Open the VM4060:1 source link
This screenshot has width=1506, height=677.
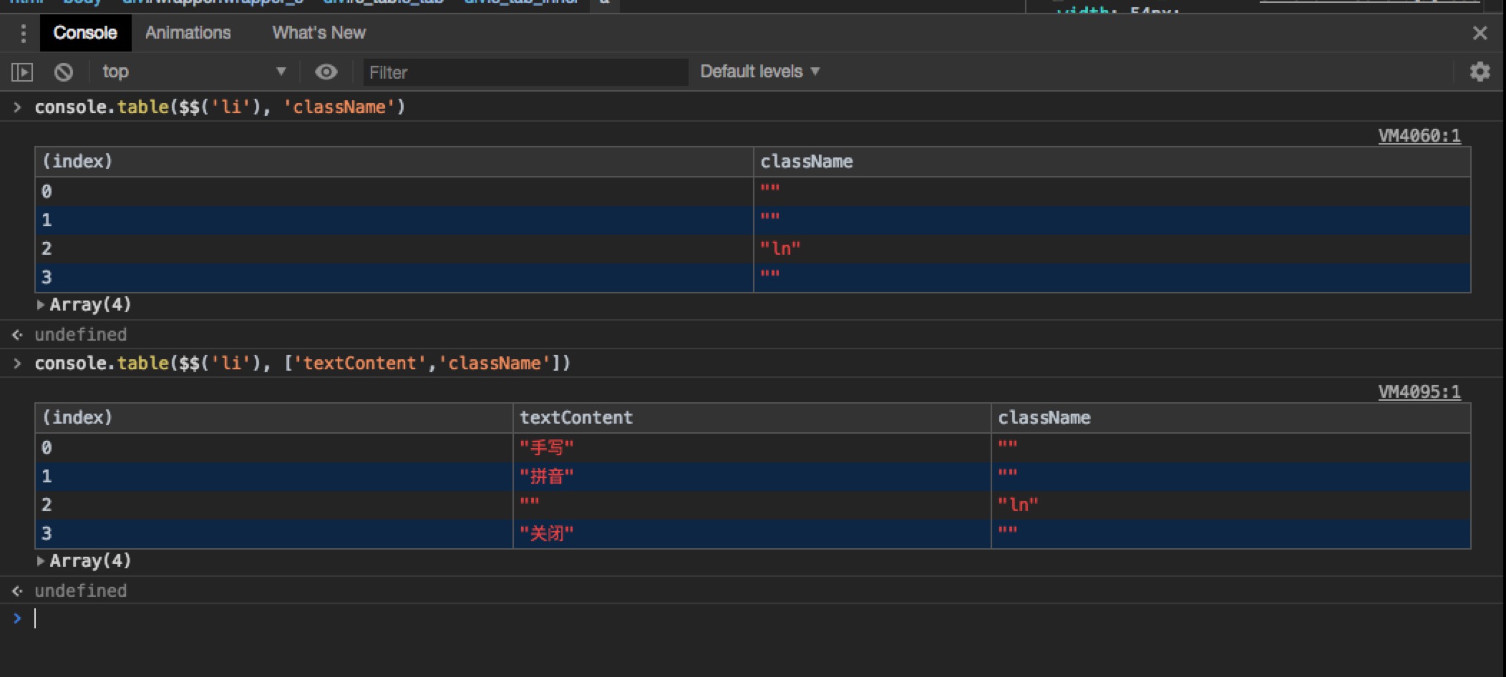pyautogui.click(x=1419, y=135)
